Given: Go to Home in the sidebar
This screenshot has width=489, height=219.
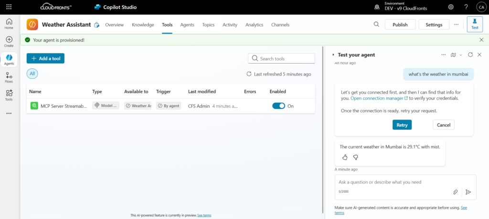Looking at the screenshot, I should pyautogui.click(x=9, y=24).
